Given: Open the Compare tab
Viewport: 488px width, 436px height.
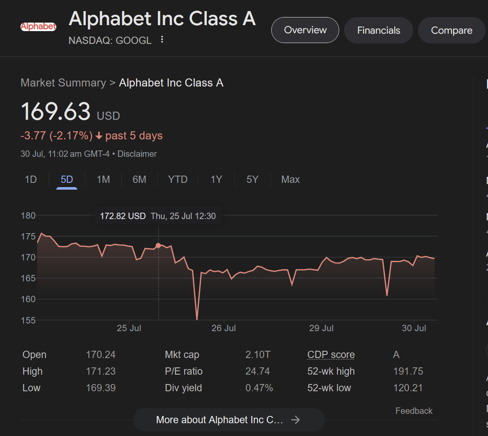Looking at the screenshot, I should [452, 31].
